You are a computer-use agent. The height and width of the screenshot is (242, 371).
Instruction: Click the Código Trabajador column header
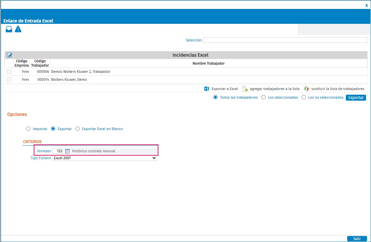[40, 63]
